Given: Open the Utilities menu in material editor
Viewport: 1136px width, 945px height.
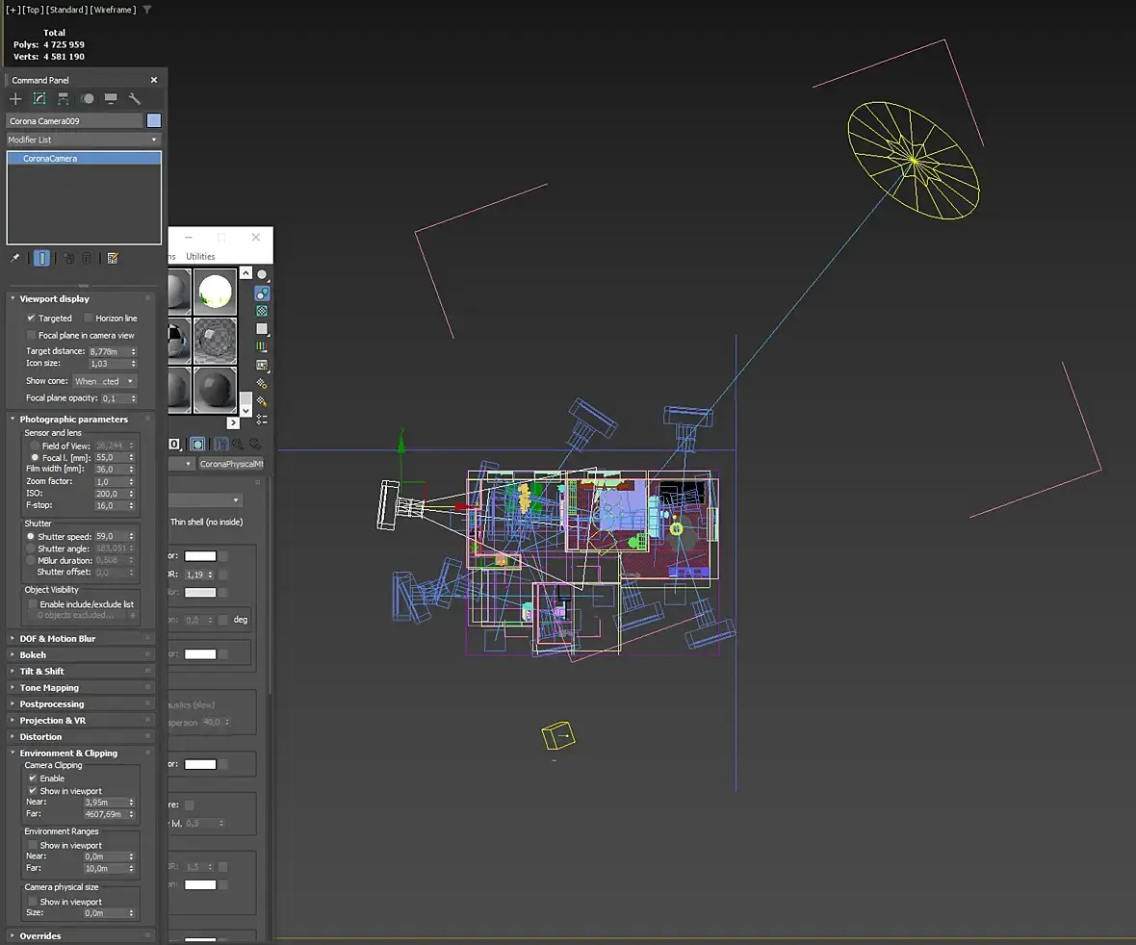Looking at the screenshot, I should [200, 256].
